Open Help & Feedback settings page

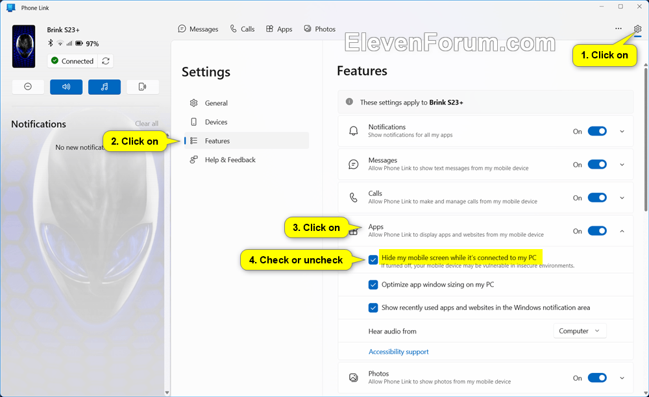(x=247, y=160)
